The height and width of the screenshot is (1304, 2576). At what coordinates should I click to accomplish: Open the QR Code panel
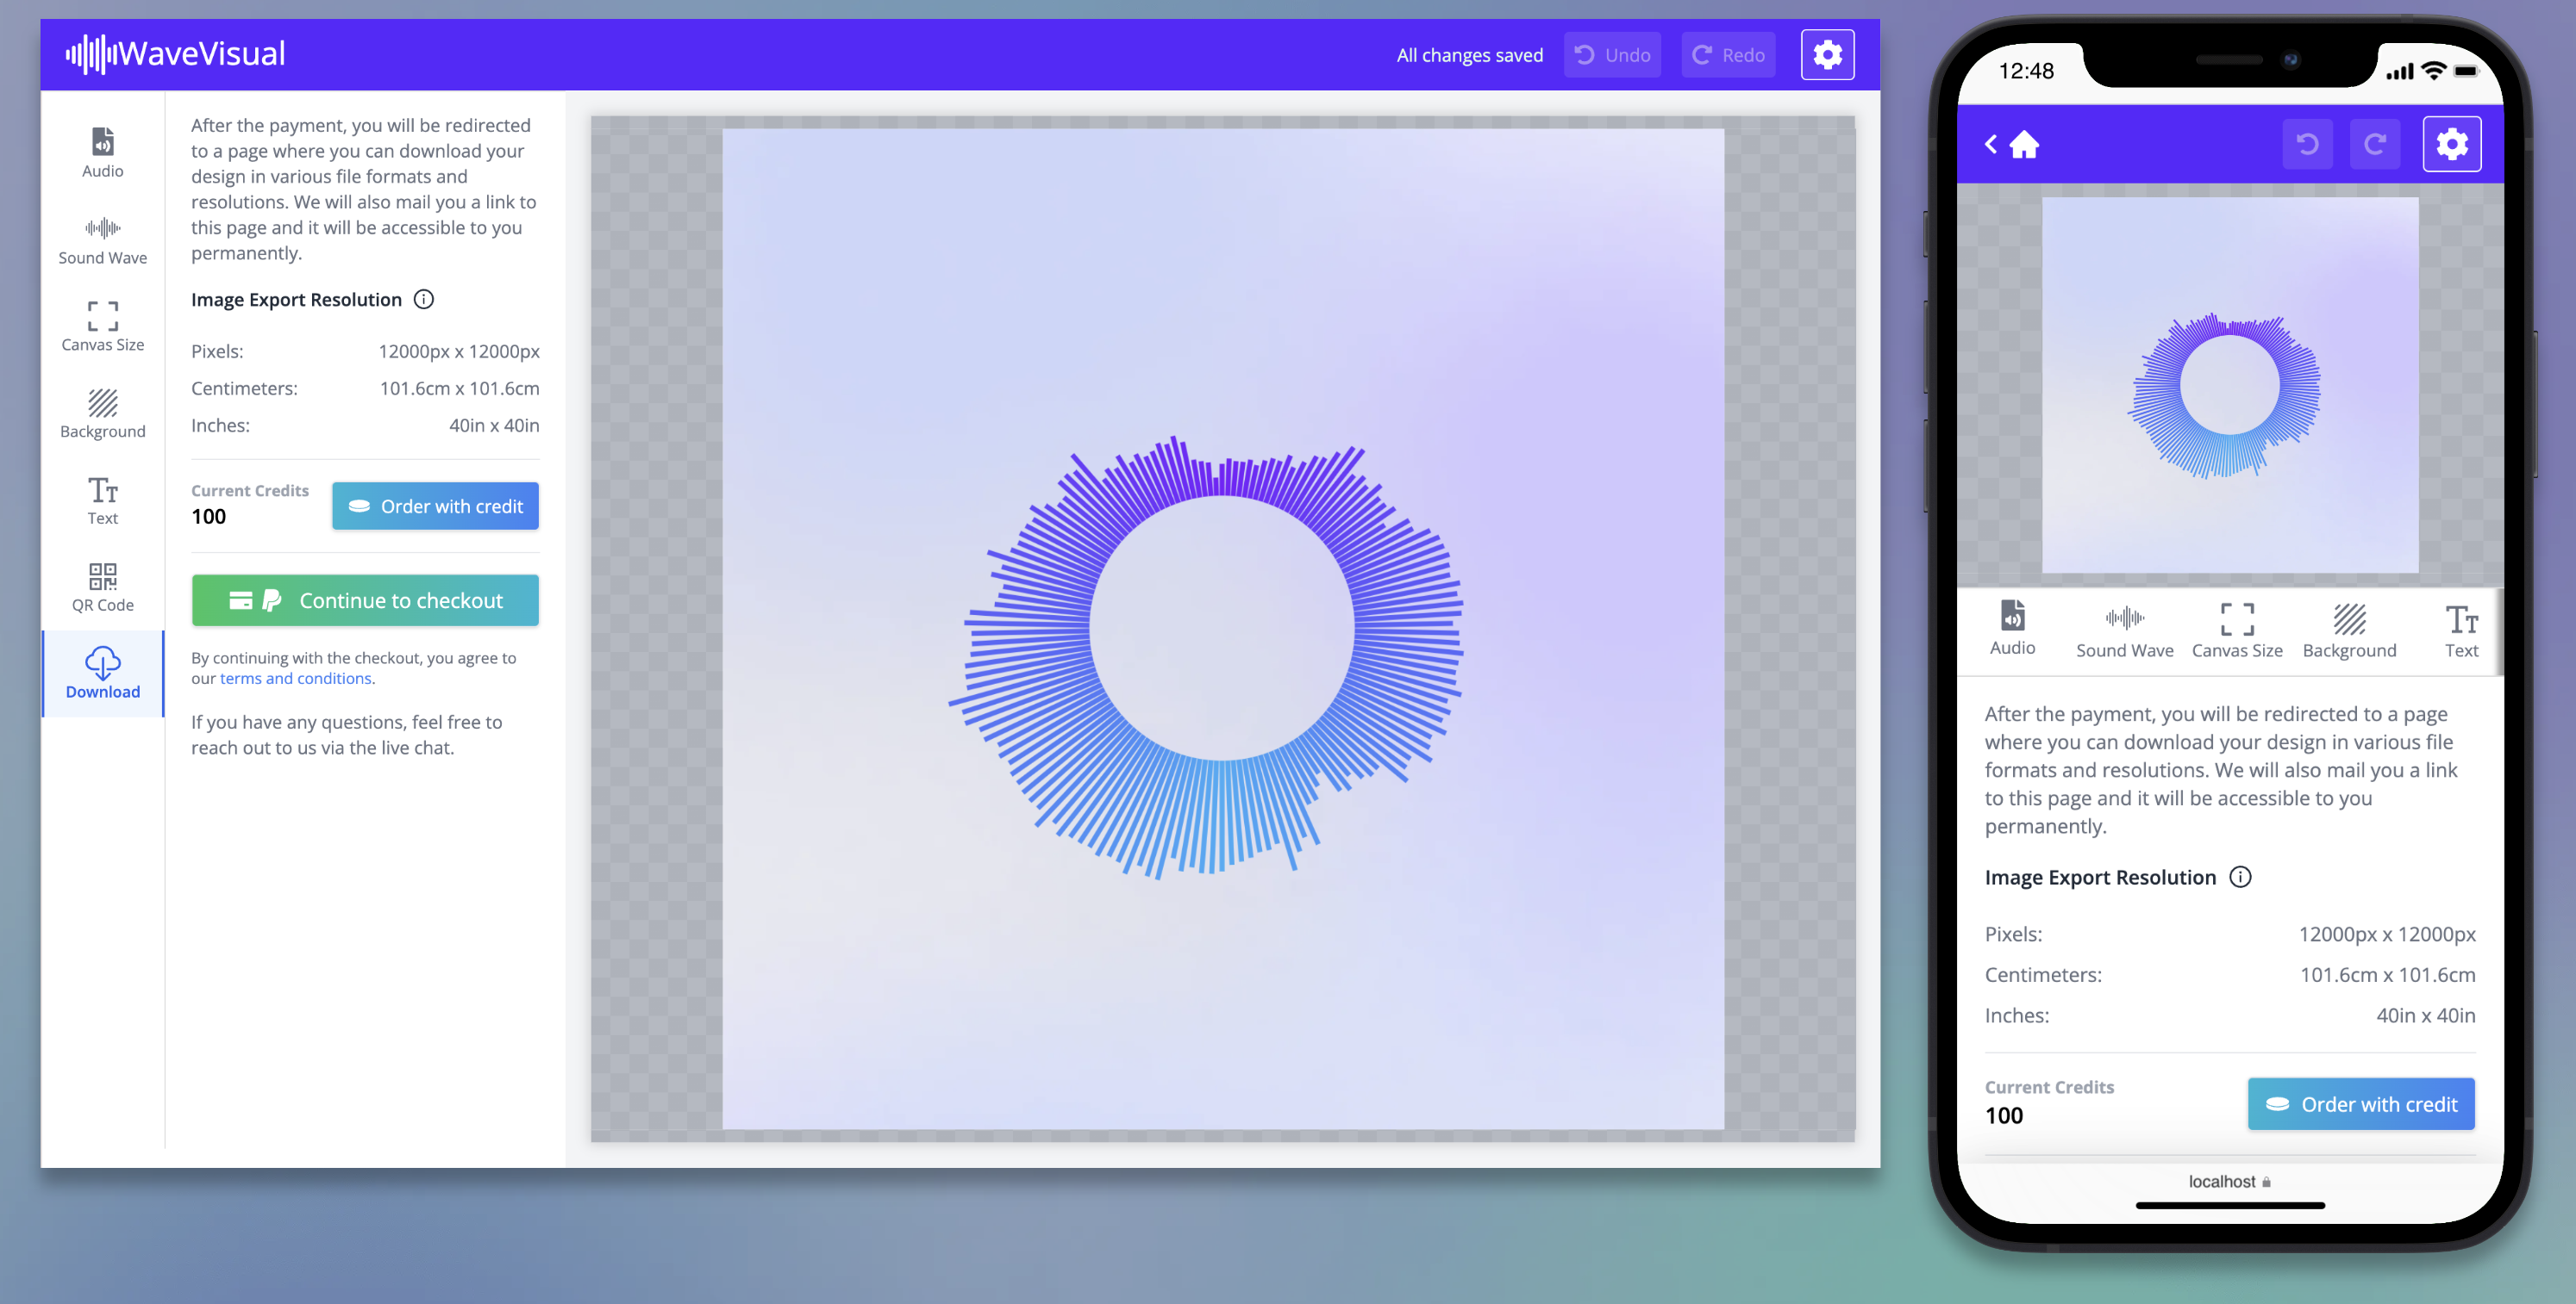[102, 587]
